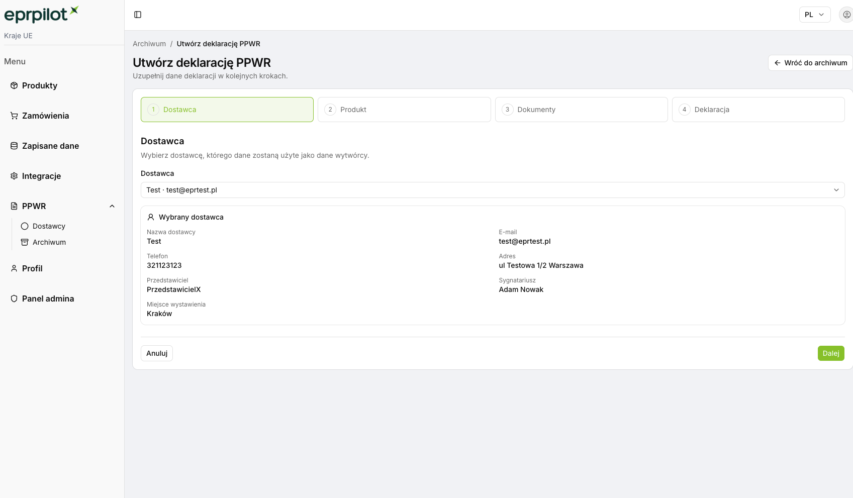Screen dimensions: 853x498
Task: Click the address ul Testowa 1/2 Warszawa
Action: (x=541, y=265)
